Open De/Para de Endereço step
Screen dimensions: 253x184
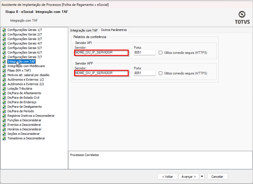point(22,102)
